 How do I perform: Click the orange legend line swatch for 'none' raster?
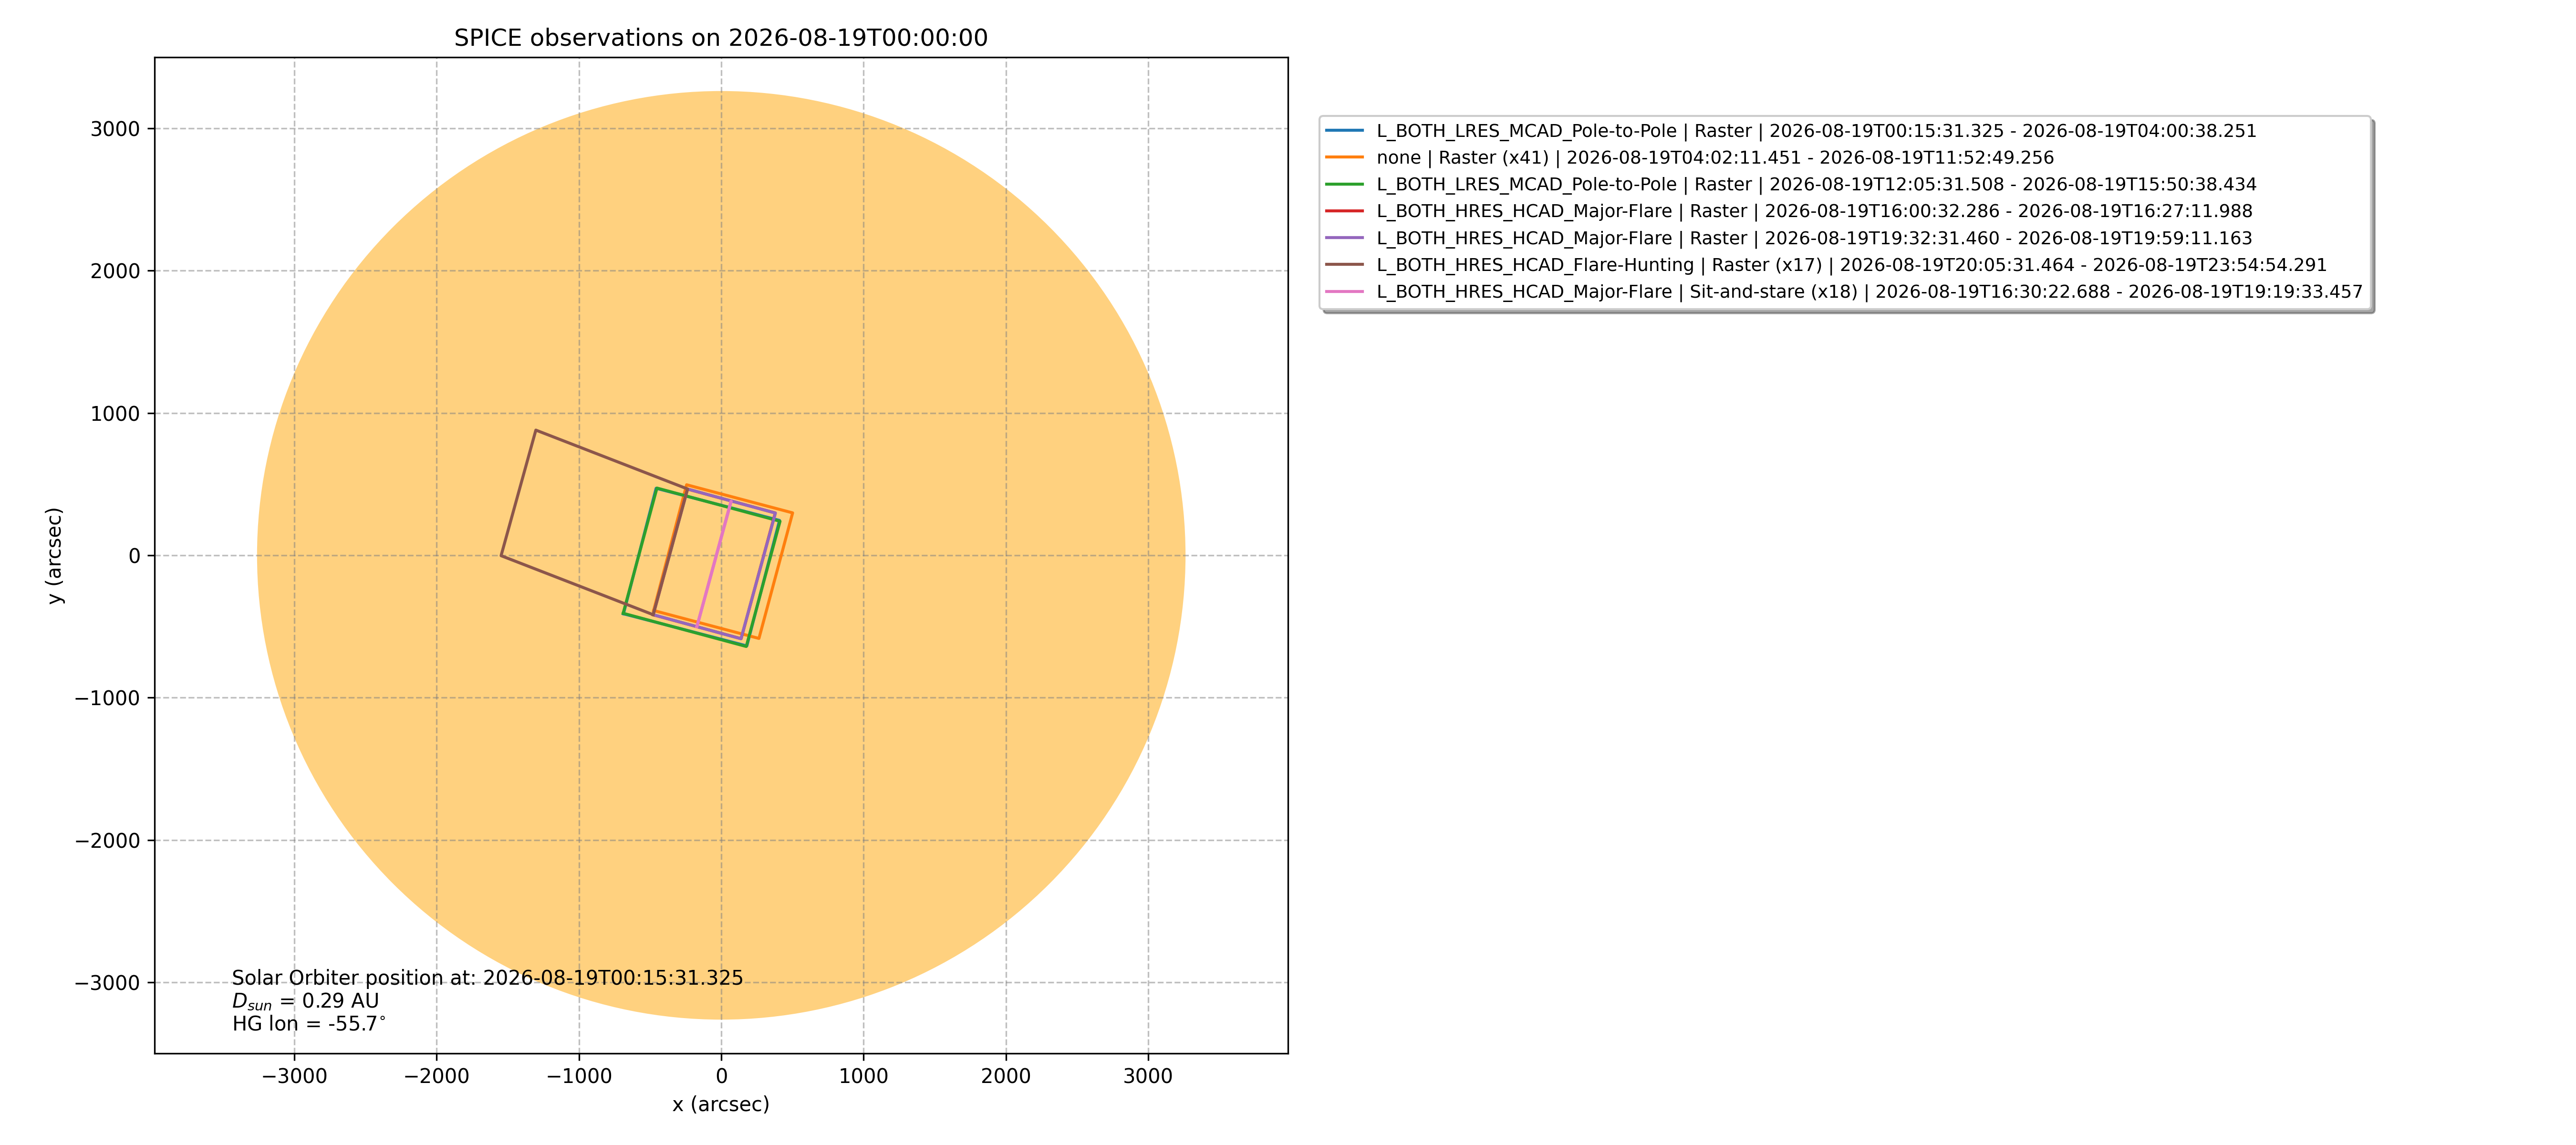click(1344, 158)
